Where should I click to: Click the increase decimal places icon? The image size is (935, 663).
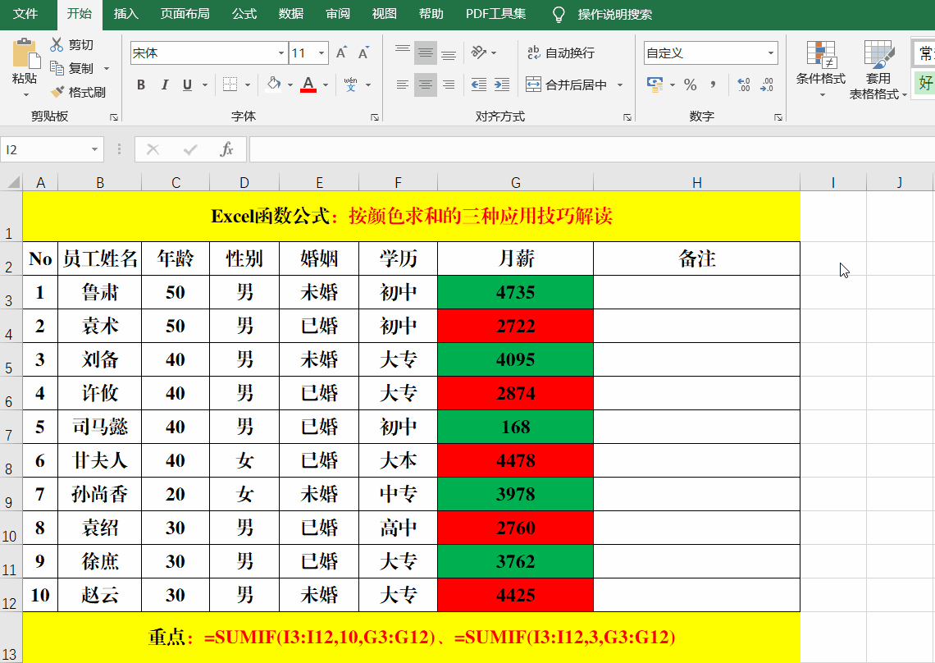point(744,85)
